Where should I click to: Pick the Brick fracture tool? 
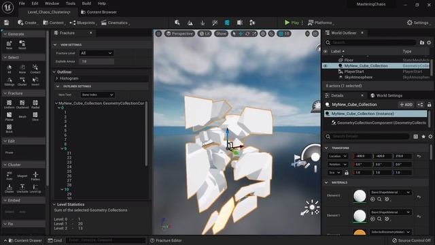point(9,129)
